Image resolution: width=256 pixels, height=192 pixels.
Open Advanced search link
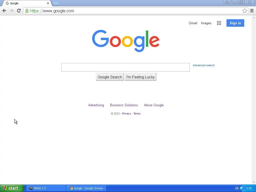coord(203,65)
